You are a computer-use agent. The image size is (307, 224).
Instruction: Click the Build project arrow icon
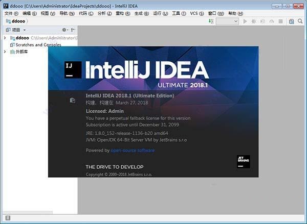(x=211, y=21)
